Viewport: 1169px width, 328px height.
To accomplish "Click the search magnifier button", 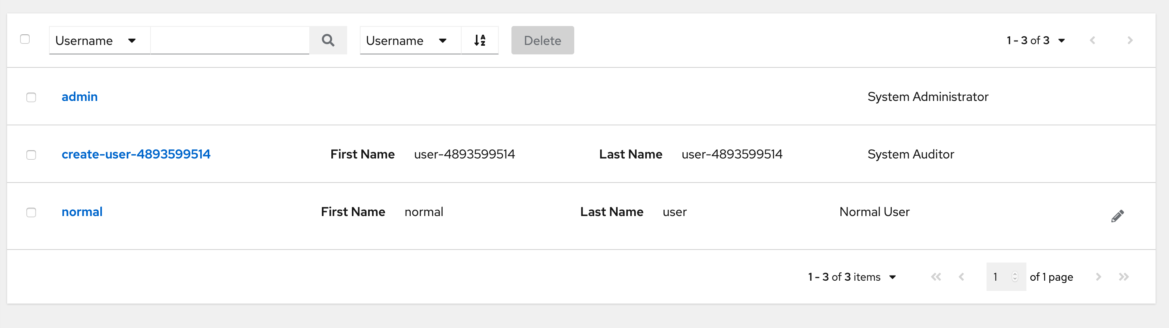I will pos(328,40).
